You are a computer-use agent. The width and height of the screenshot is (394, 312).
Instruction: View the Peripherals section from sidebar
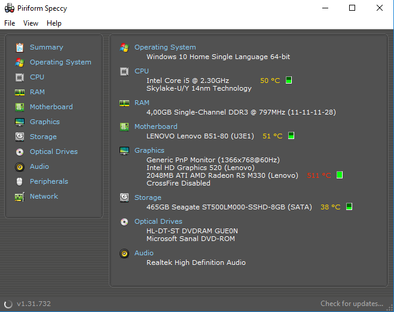point(49,181)
